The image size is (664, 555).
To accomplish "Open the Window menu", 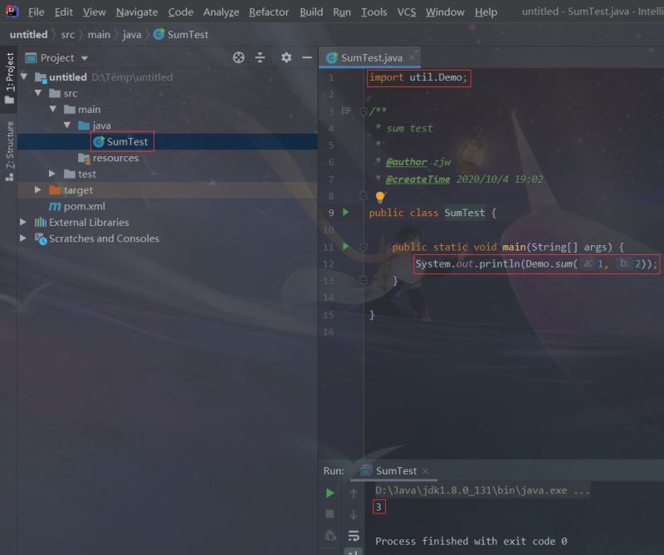I will point(445,12).
